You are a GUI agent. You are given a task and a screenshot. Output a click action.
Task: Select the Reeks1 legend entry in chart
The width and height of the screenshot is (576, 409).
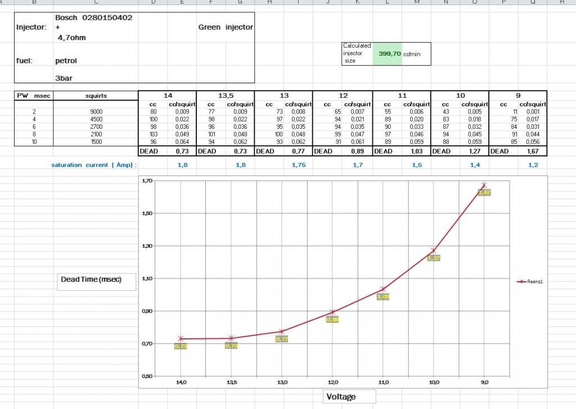530,282
